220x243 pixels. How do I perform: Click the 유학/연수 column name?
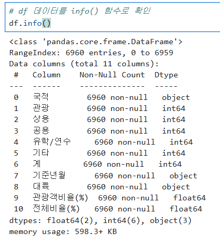coord(52,141)
